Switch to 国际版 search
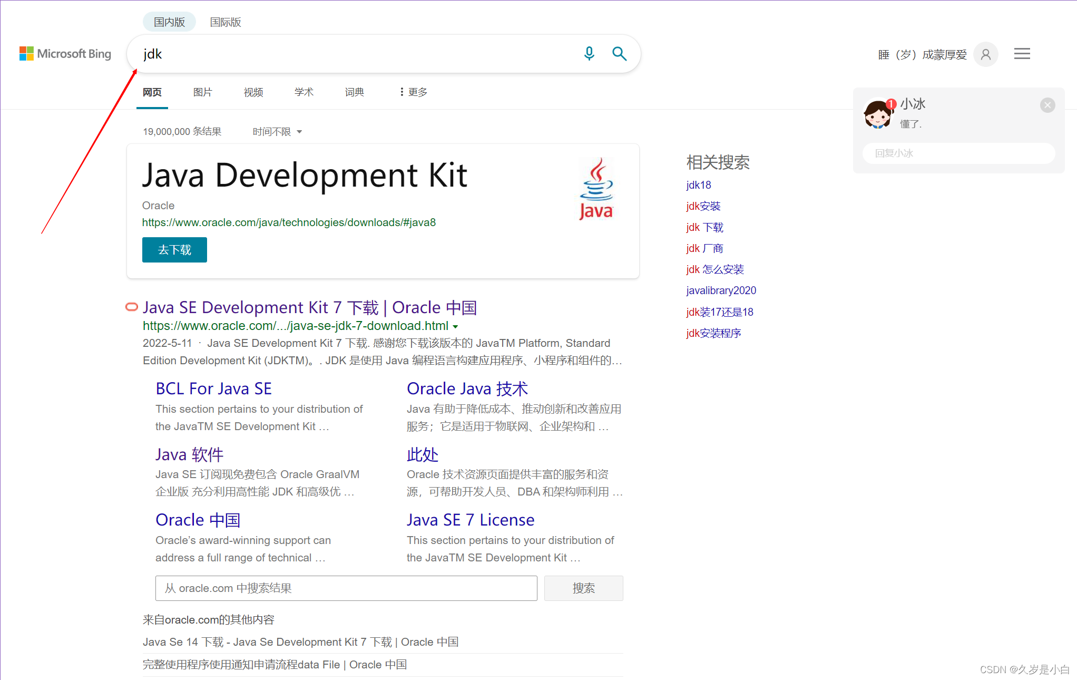The width and height of the screenshot is (1077, 680). click(x=226, y=22)
